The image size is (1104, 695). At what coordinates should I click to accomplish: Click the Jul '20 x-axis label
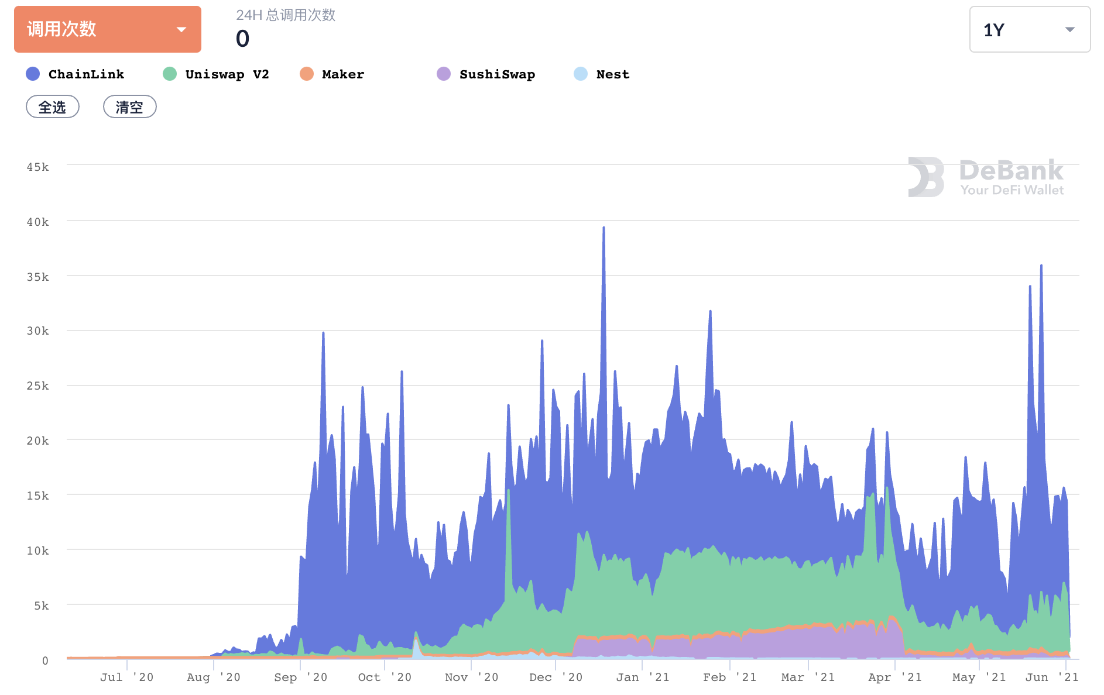point(127,677)
